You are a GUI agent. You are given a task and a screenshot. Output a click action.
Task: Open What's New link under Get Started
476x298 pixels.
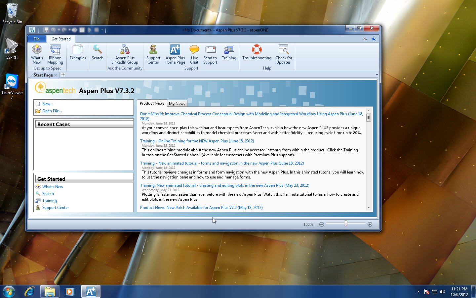coord(53,187)
